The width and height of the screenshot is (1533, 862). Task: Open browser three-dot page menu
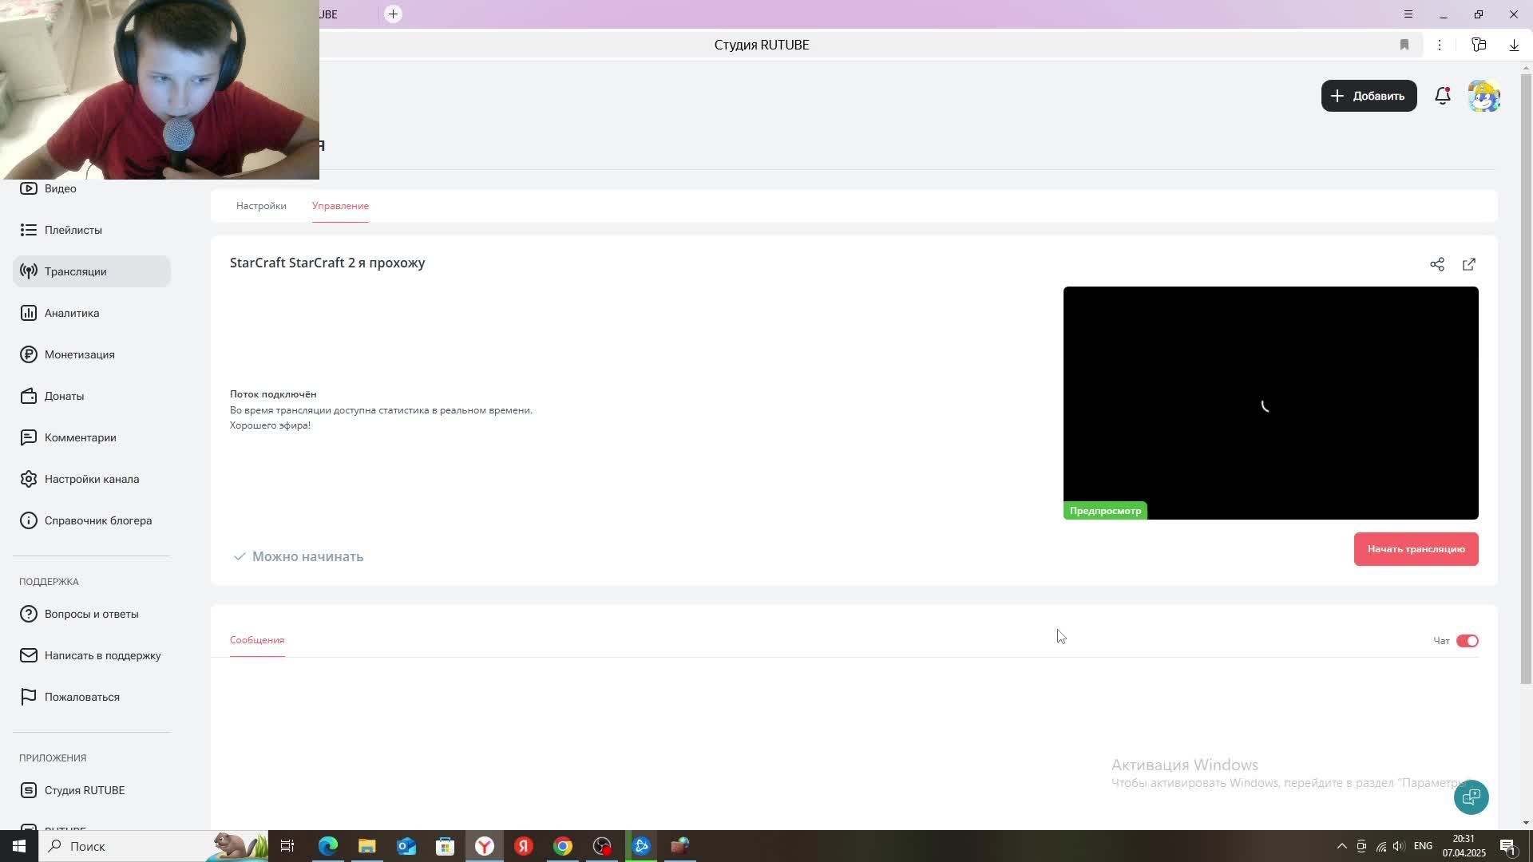1439,45
